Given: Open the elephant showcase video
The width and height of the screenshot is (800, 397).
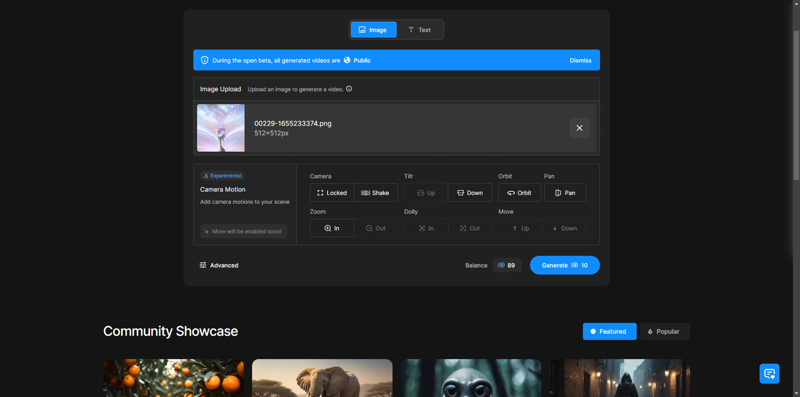Looking at the screenshot, I should click(x=322, y=378).
